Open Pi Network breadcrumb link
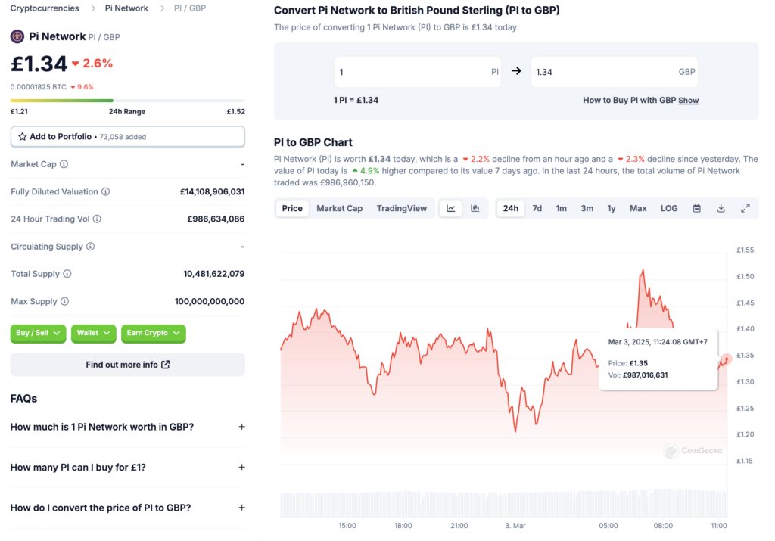775x541 pixels. coord(126,8)
